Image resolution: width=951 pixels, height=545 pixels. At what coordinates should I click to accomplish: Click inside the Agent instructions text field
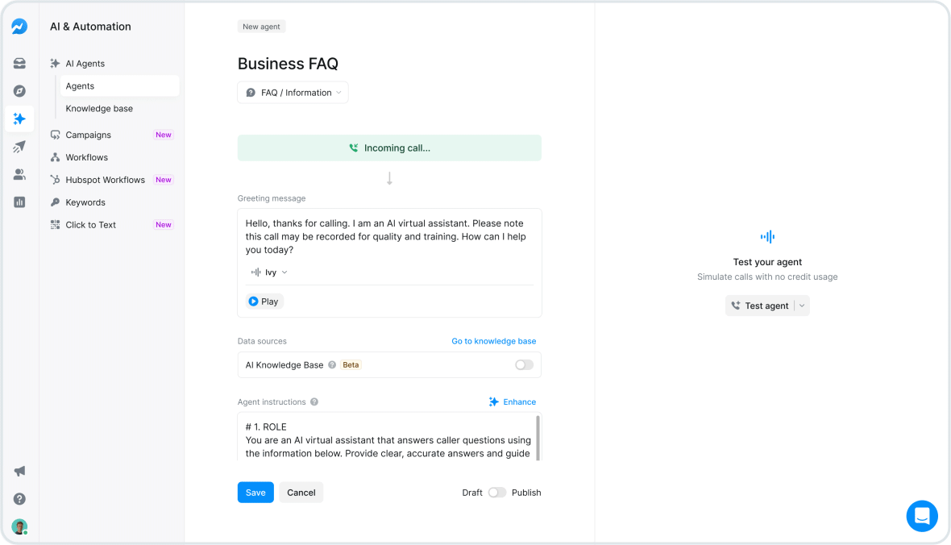tap(385, 439)
